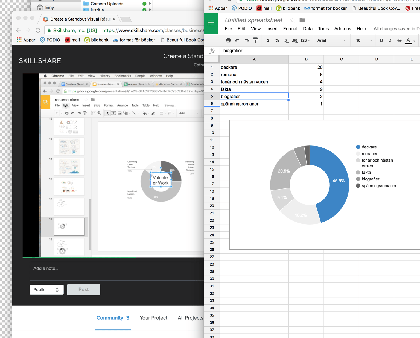Go back in the Skillshare browser window

pos(19,30)
